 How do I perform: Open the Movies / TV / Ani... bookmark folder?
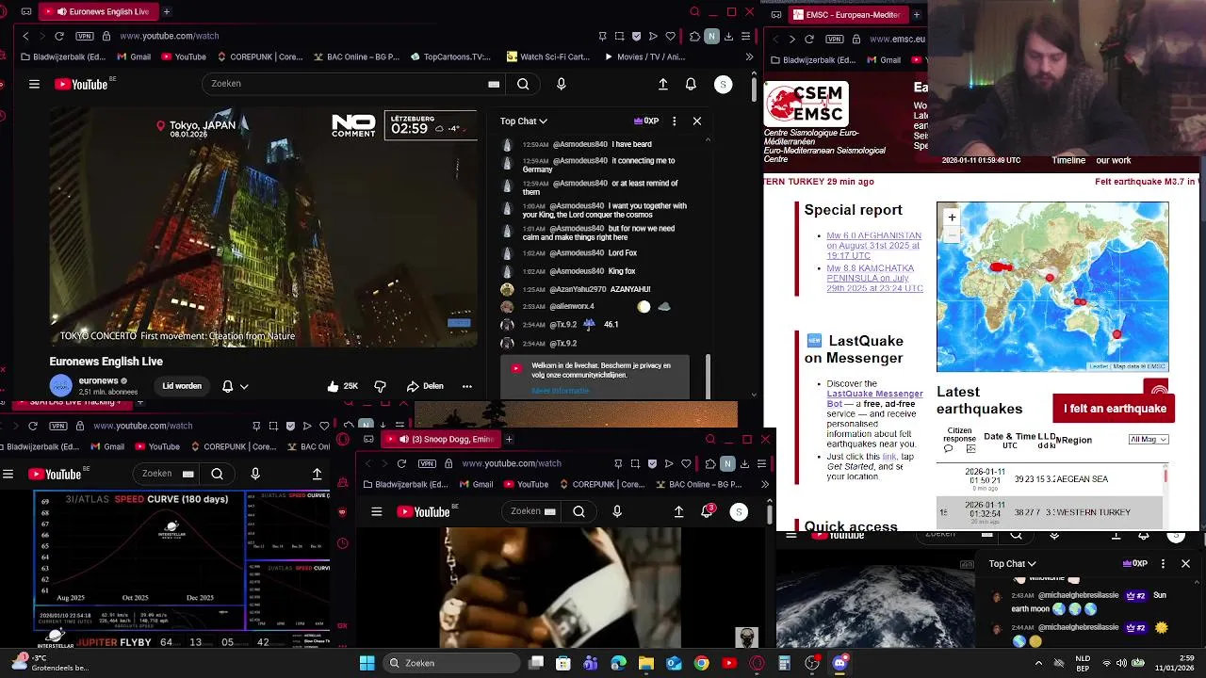tap(644, 56)
